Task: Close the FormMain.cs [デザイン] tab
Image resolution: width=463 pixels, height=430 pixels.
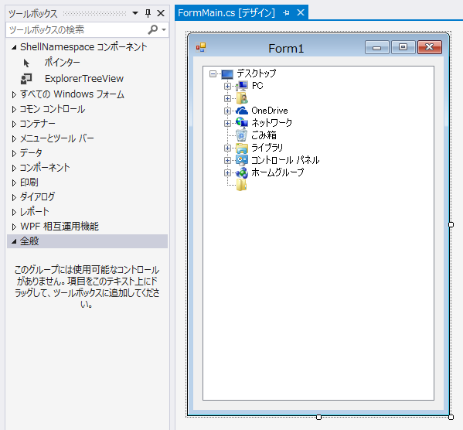Action: pyautogui.click(x=301, y=12)
